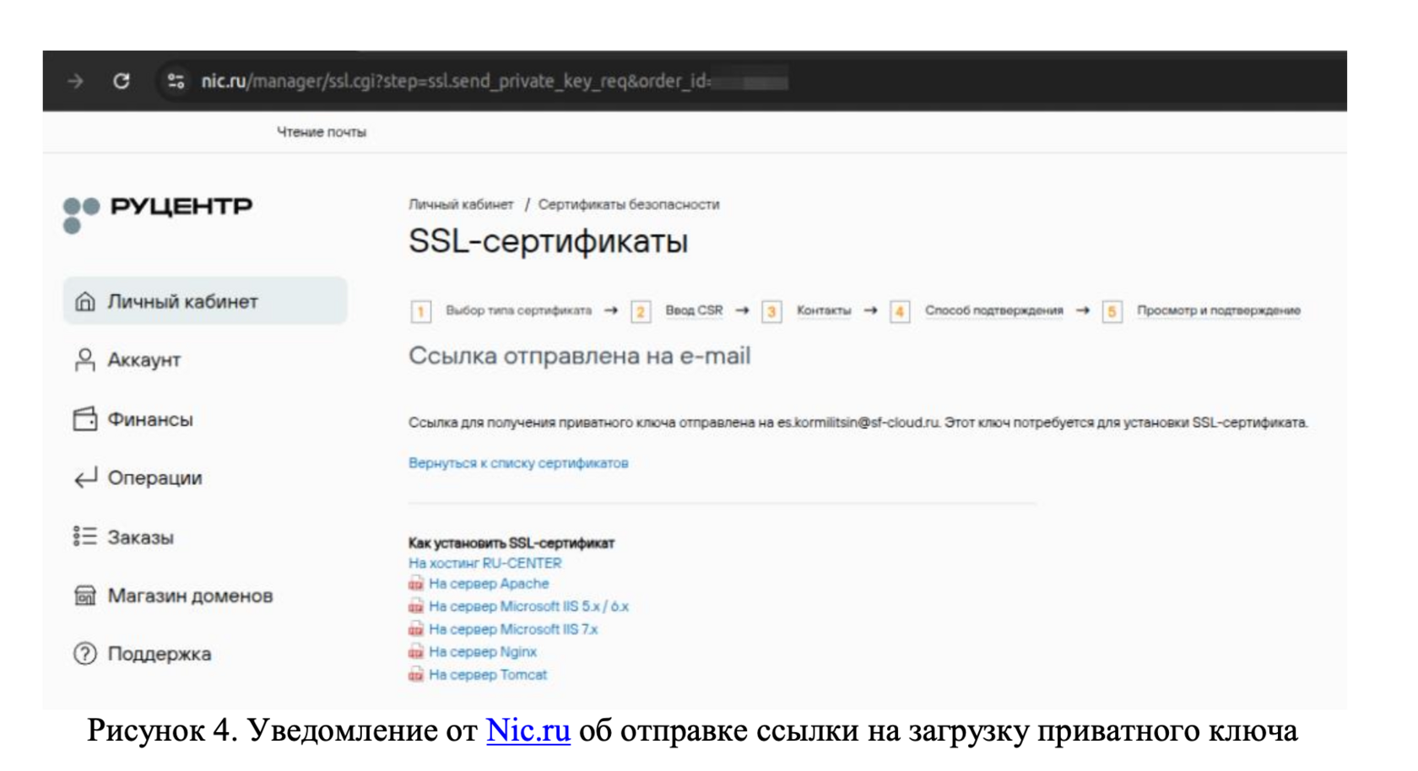Open Магазин доменов in the sidebar
This screenshot has height=771, width=1418.
pyautogui.click(x=190, y=596)
